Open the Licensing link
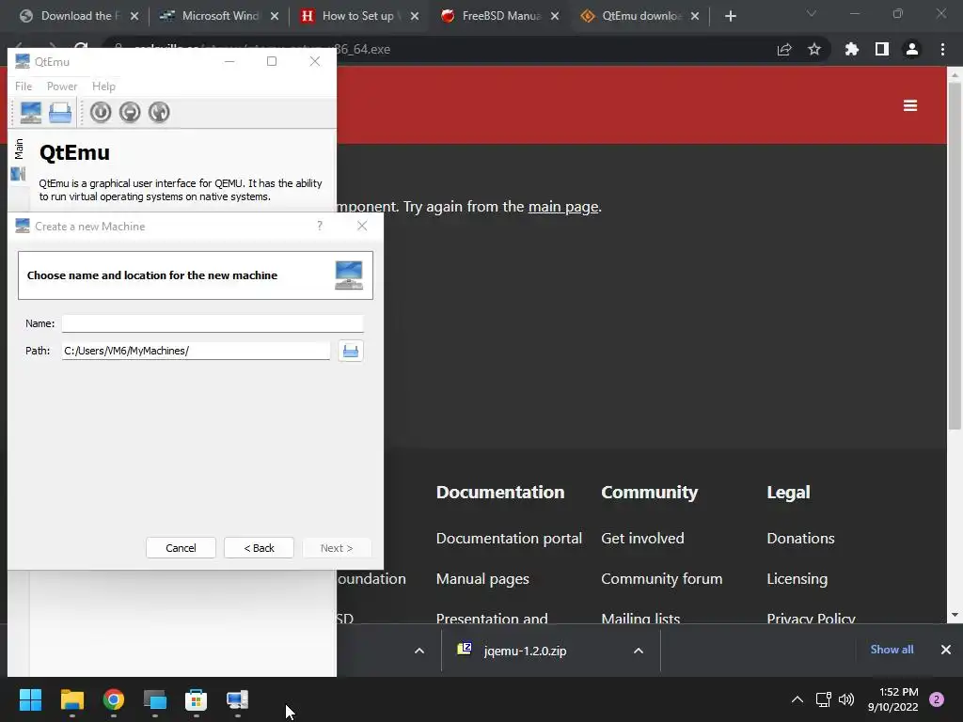 tap(797, 579)
